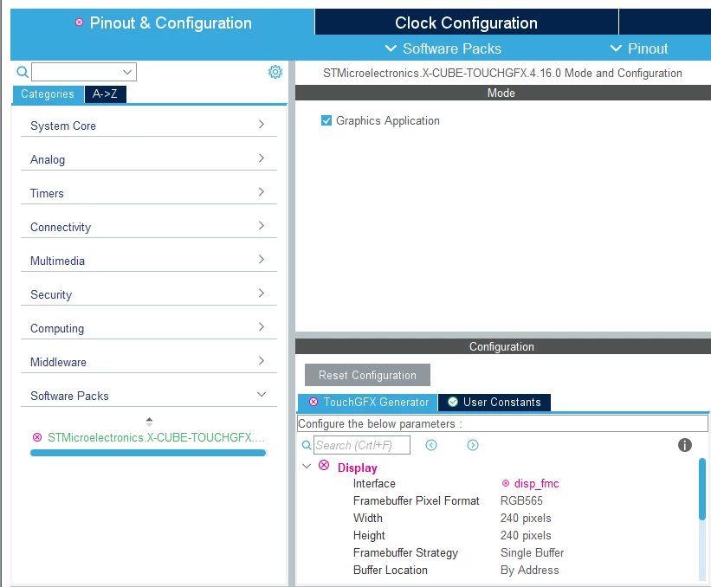Switch to the A->Z sorting tab

105,94
